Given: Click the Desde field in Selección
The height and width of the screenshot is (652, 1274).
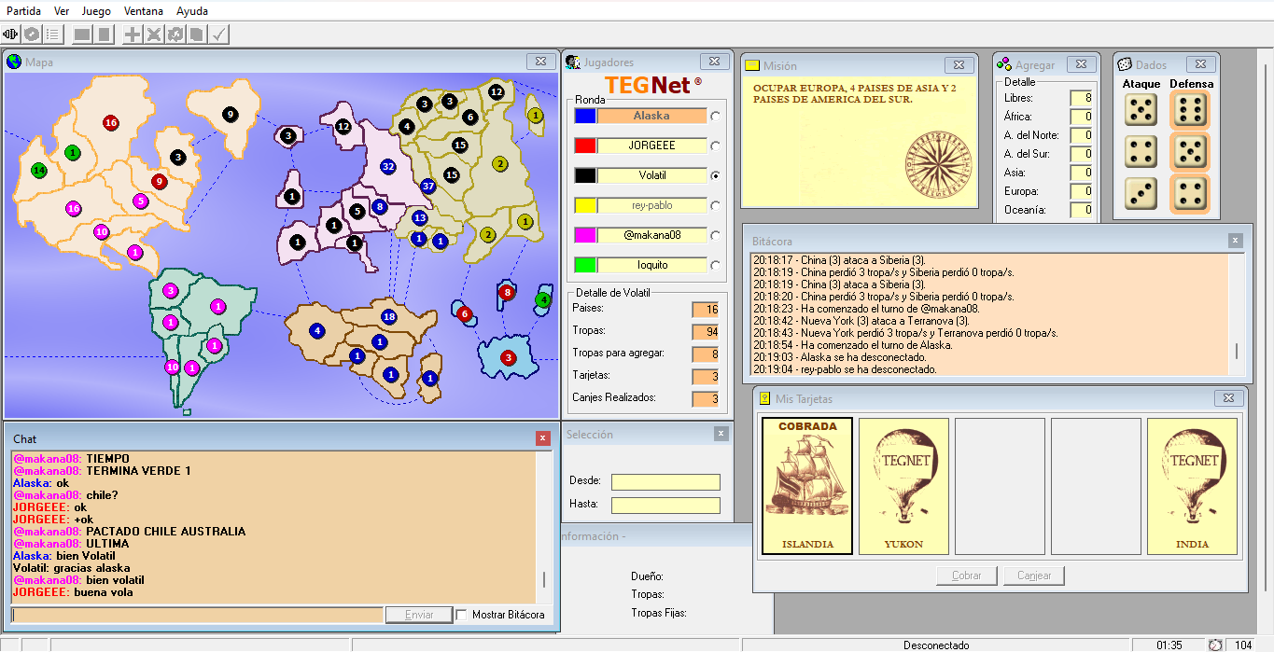Looking at the screenshot, I should 665,481.
